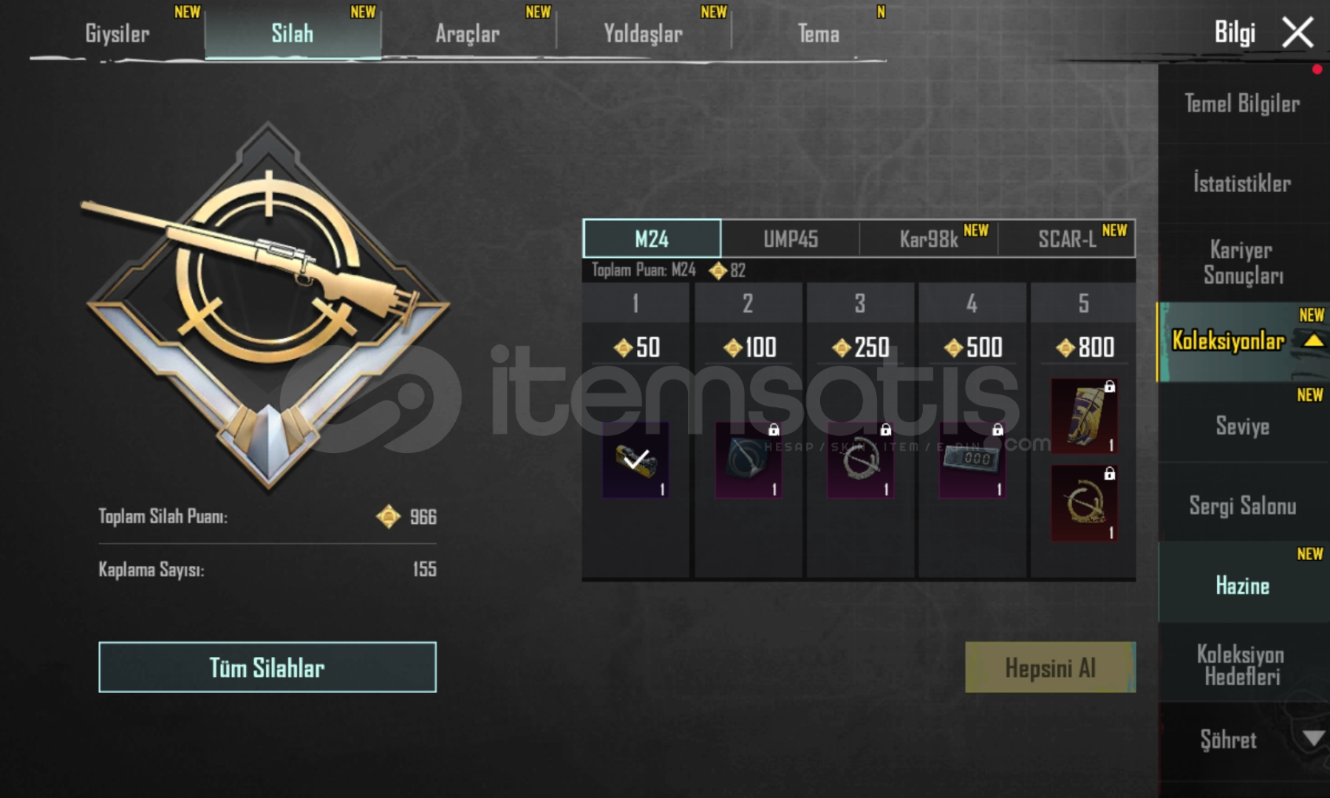Open İstatistikler in the side menu

pyautogui.click(x=1243, y=183)
